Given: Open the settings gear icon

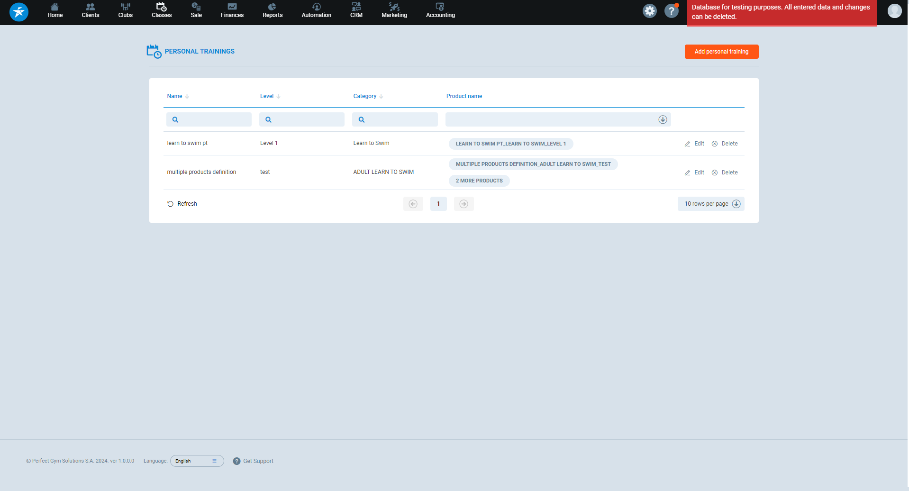Looking at the screenshot, I should [x=649, y=11].
